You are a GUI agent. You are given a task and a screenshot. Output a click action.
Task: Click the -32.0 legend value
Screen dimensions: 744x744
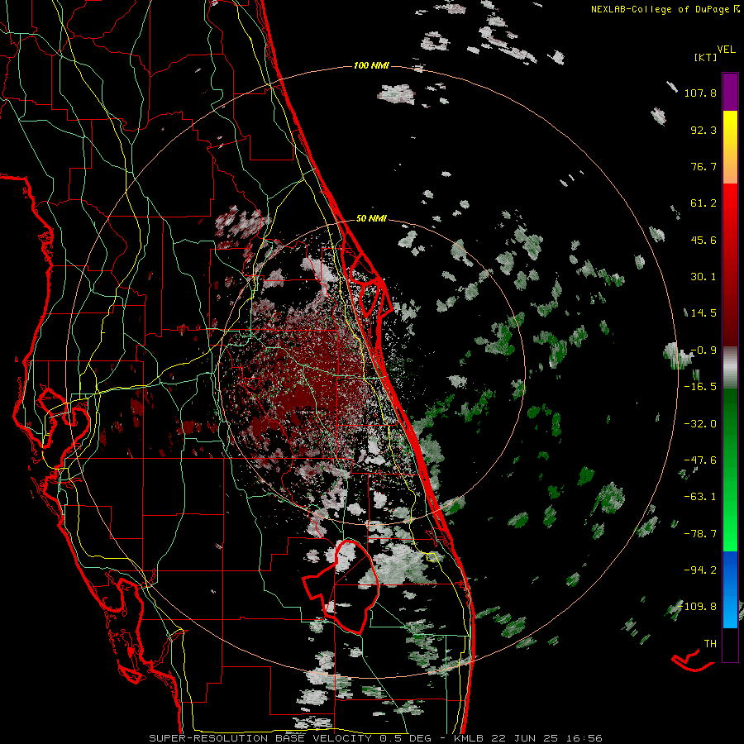tap(700, 424)
